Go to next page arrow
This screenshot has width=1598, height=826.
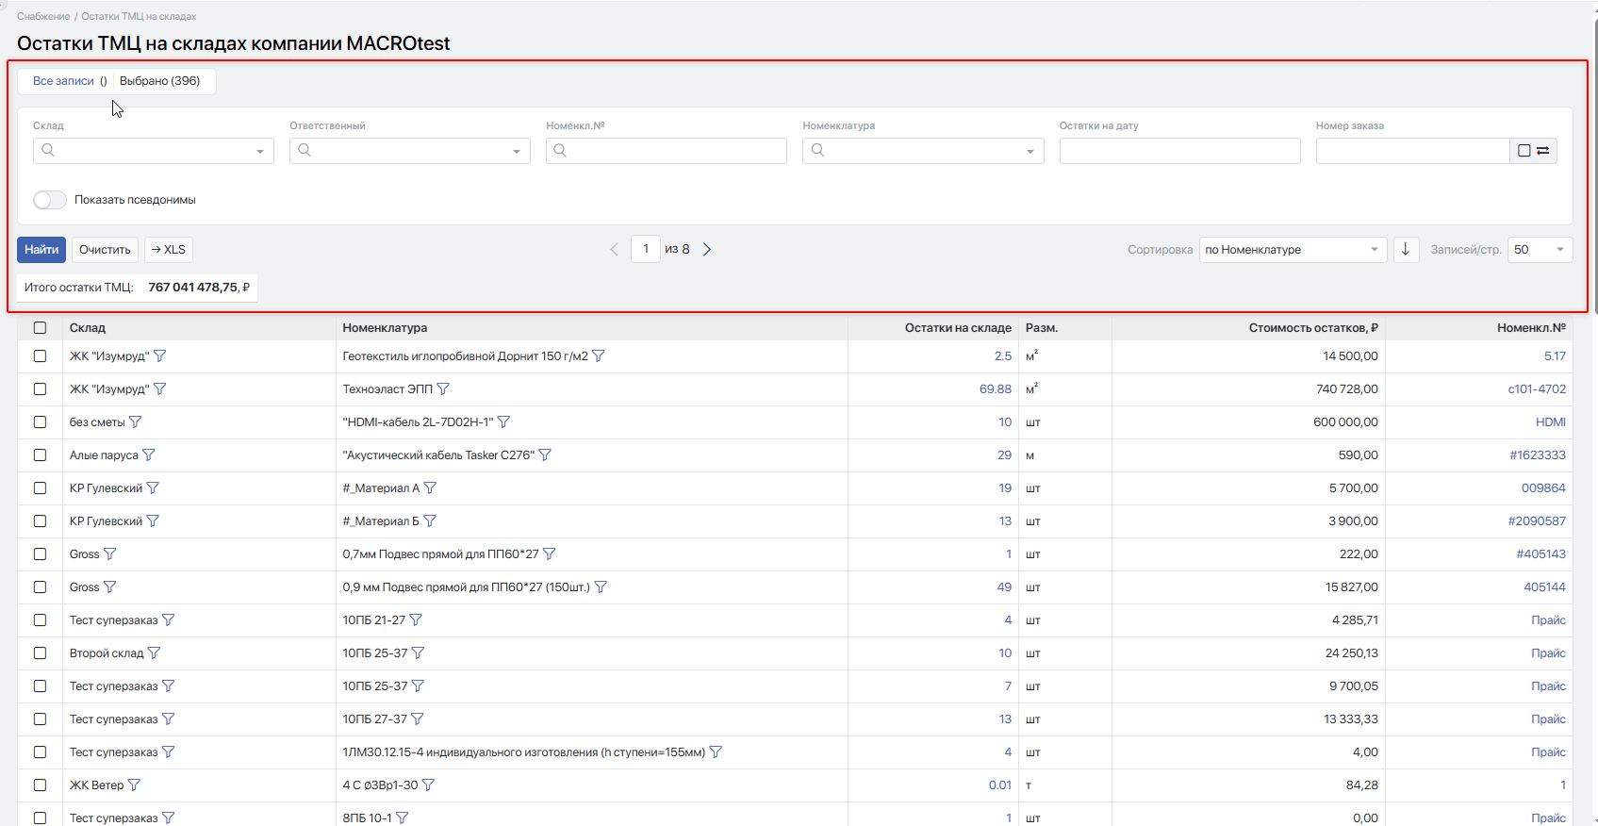point(707,250)
